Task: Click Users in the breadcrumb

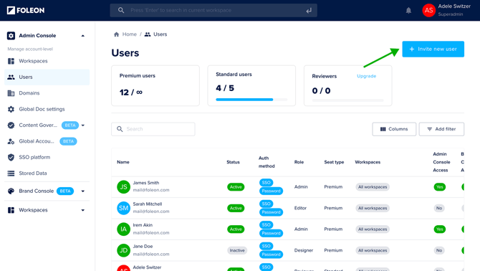Action: (x=160, y=34)
